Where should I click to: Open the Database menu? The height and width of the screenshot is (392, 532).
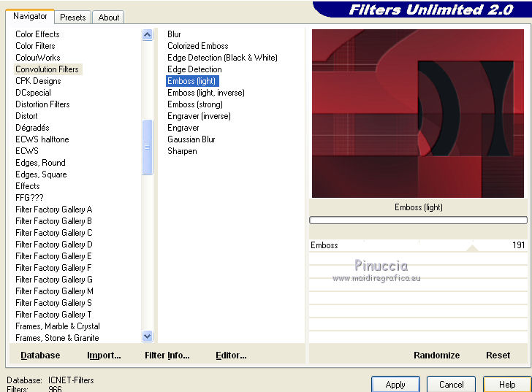coord(40,355)
